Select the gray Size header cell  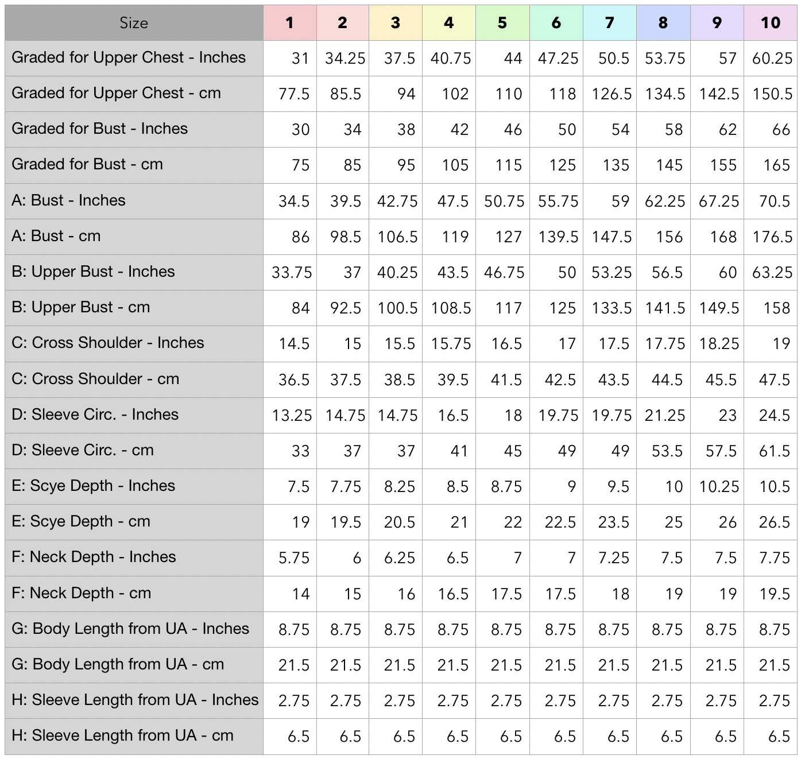[x=134, y=23]
